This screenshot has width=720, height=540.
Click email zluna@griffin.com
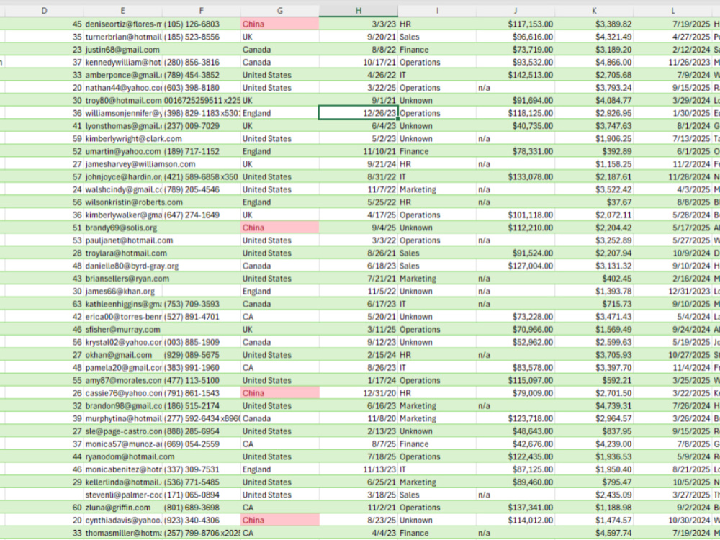(122, 508)
